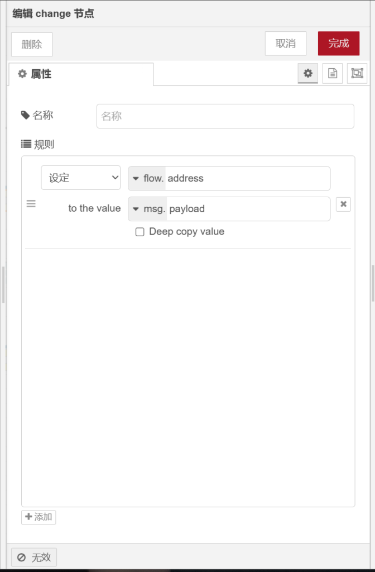The width and height of the screenshot is (375, 572).
Task: Open node description document icon tab
Action: coord(333,73)
